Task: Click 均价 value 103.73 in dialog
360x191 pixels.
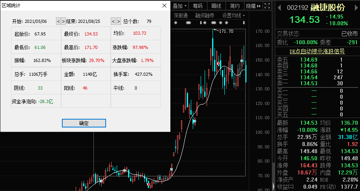Action: (x=139, y=33)
